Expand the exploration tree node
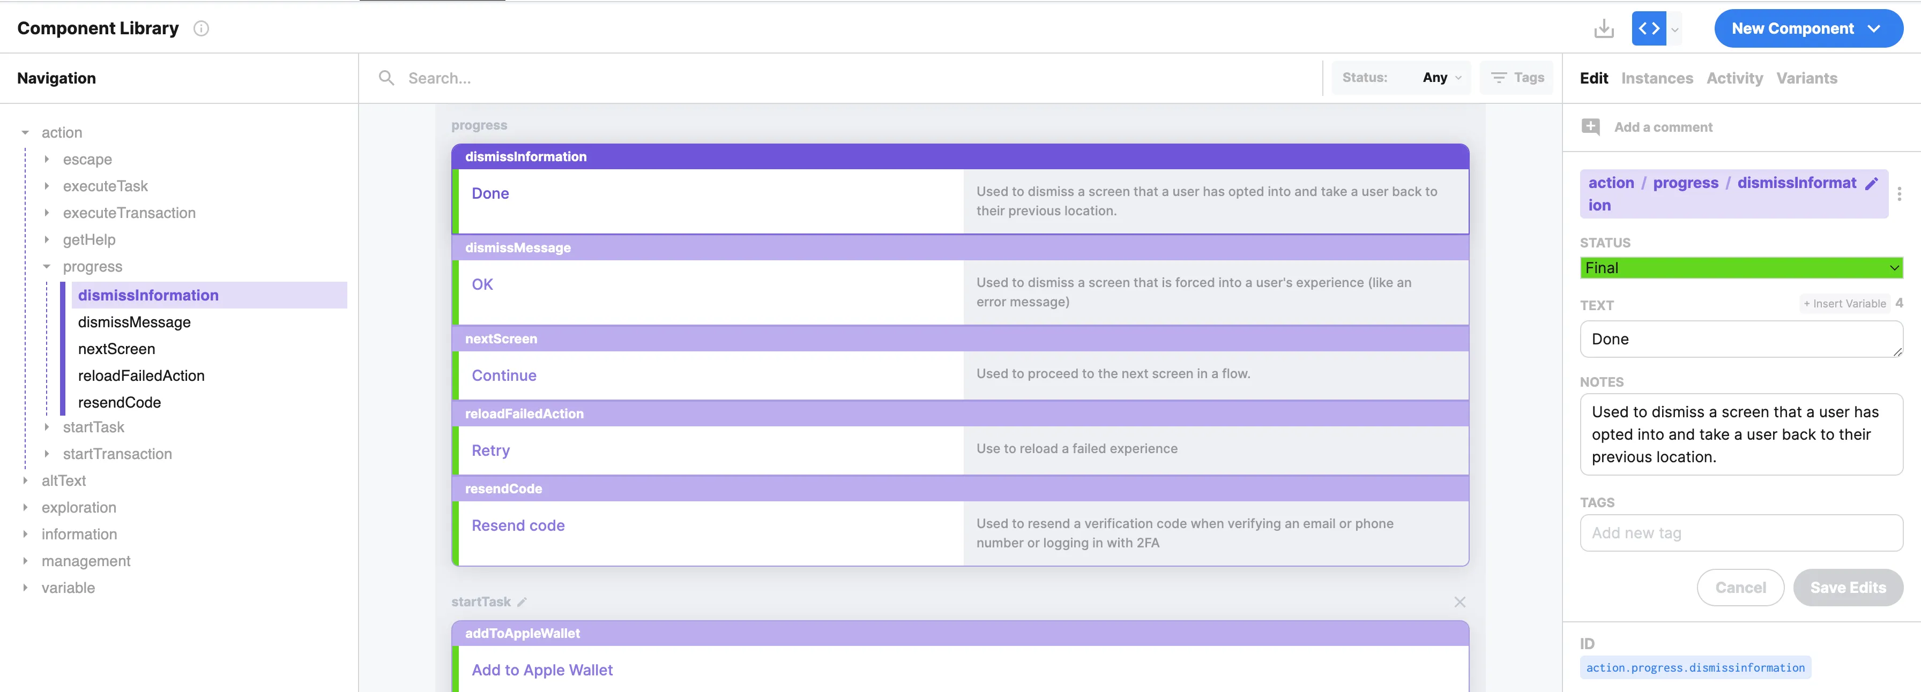1921x692 pixels. coord(25,508)
